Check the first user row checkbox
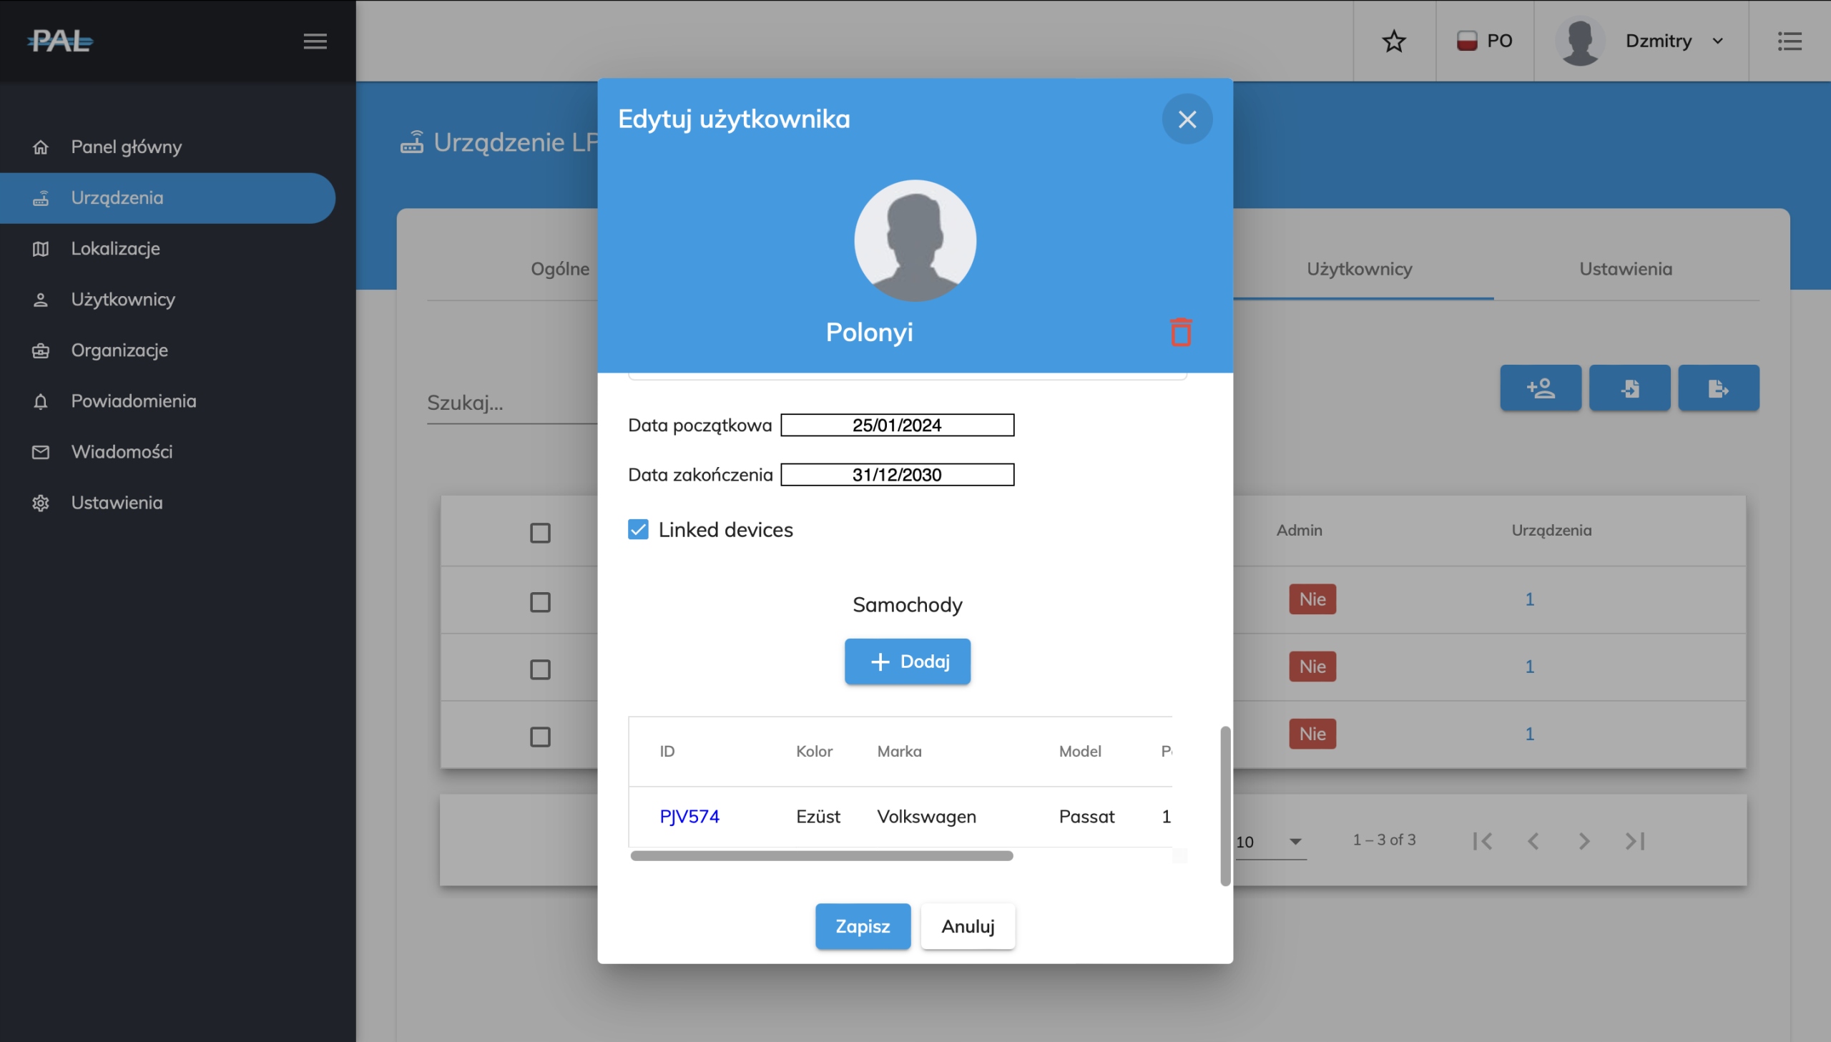This screenshot has height=1042, width=1831. point(540,602)
